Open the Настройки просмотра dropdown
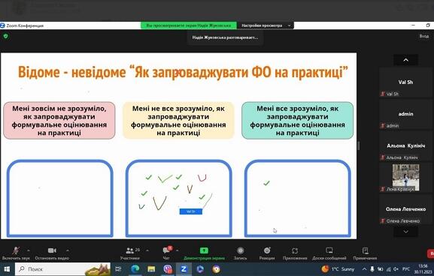This screenshot has height=276, width=434. pos(266,25)
